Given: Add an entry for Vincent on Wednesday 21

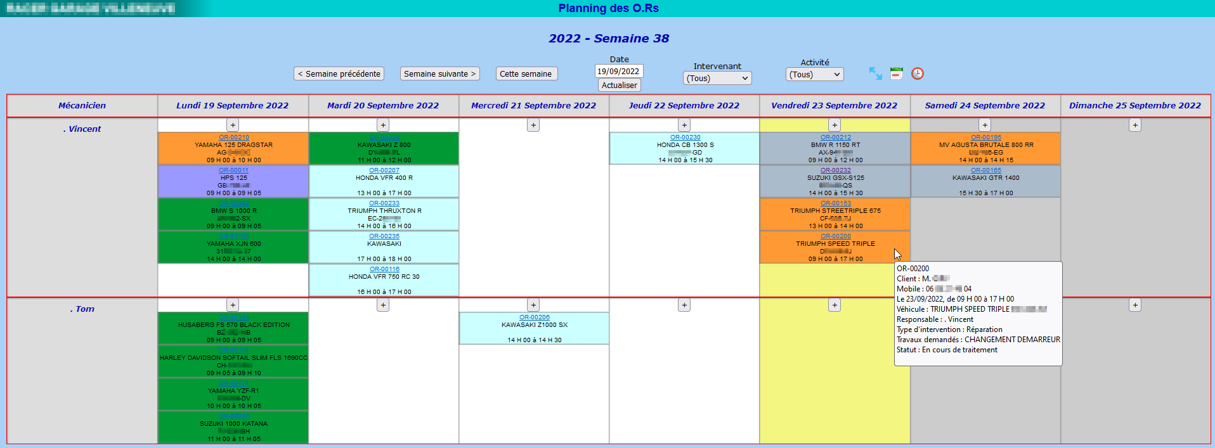Looking at the screenshot, I should 533,125.
